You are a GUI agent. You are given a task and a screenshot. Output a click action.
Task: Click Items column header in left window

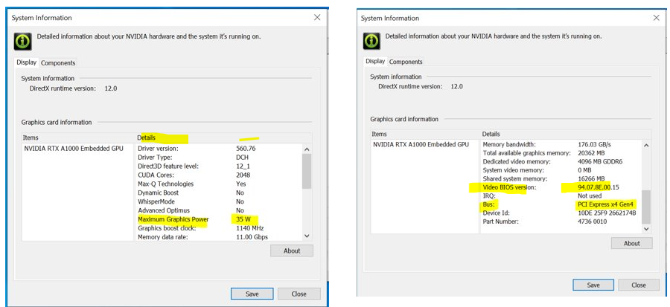tap(77, 138)
